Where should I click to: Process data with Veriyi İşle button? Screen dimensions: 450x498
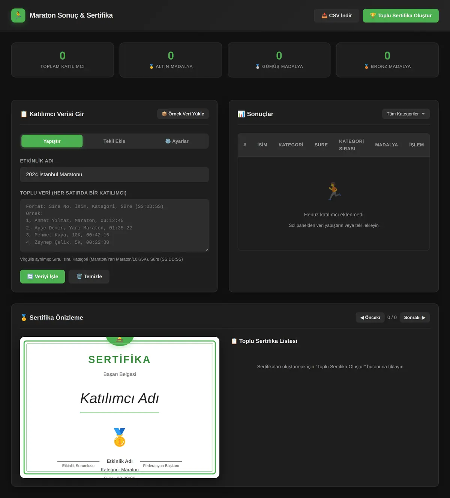pyautogui.click(x=42, y=276)
